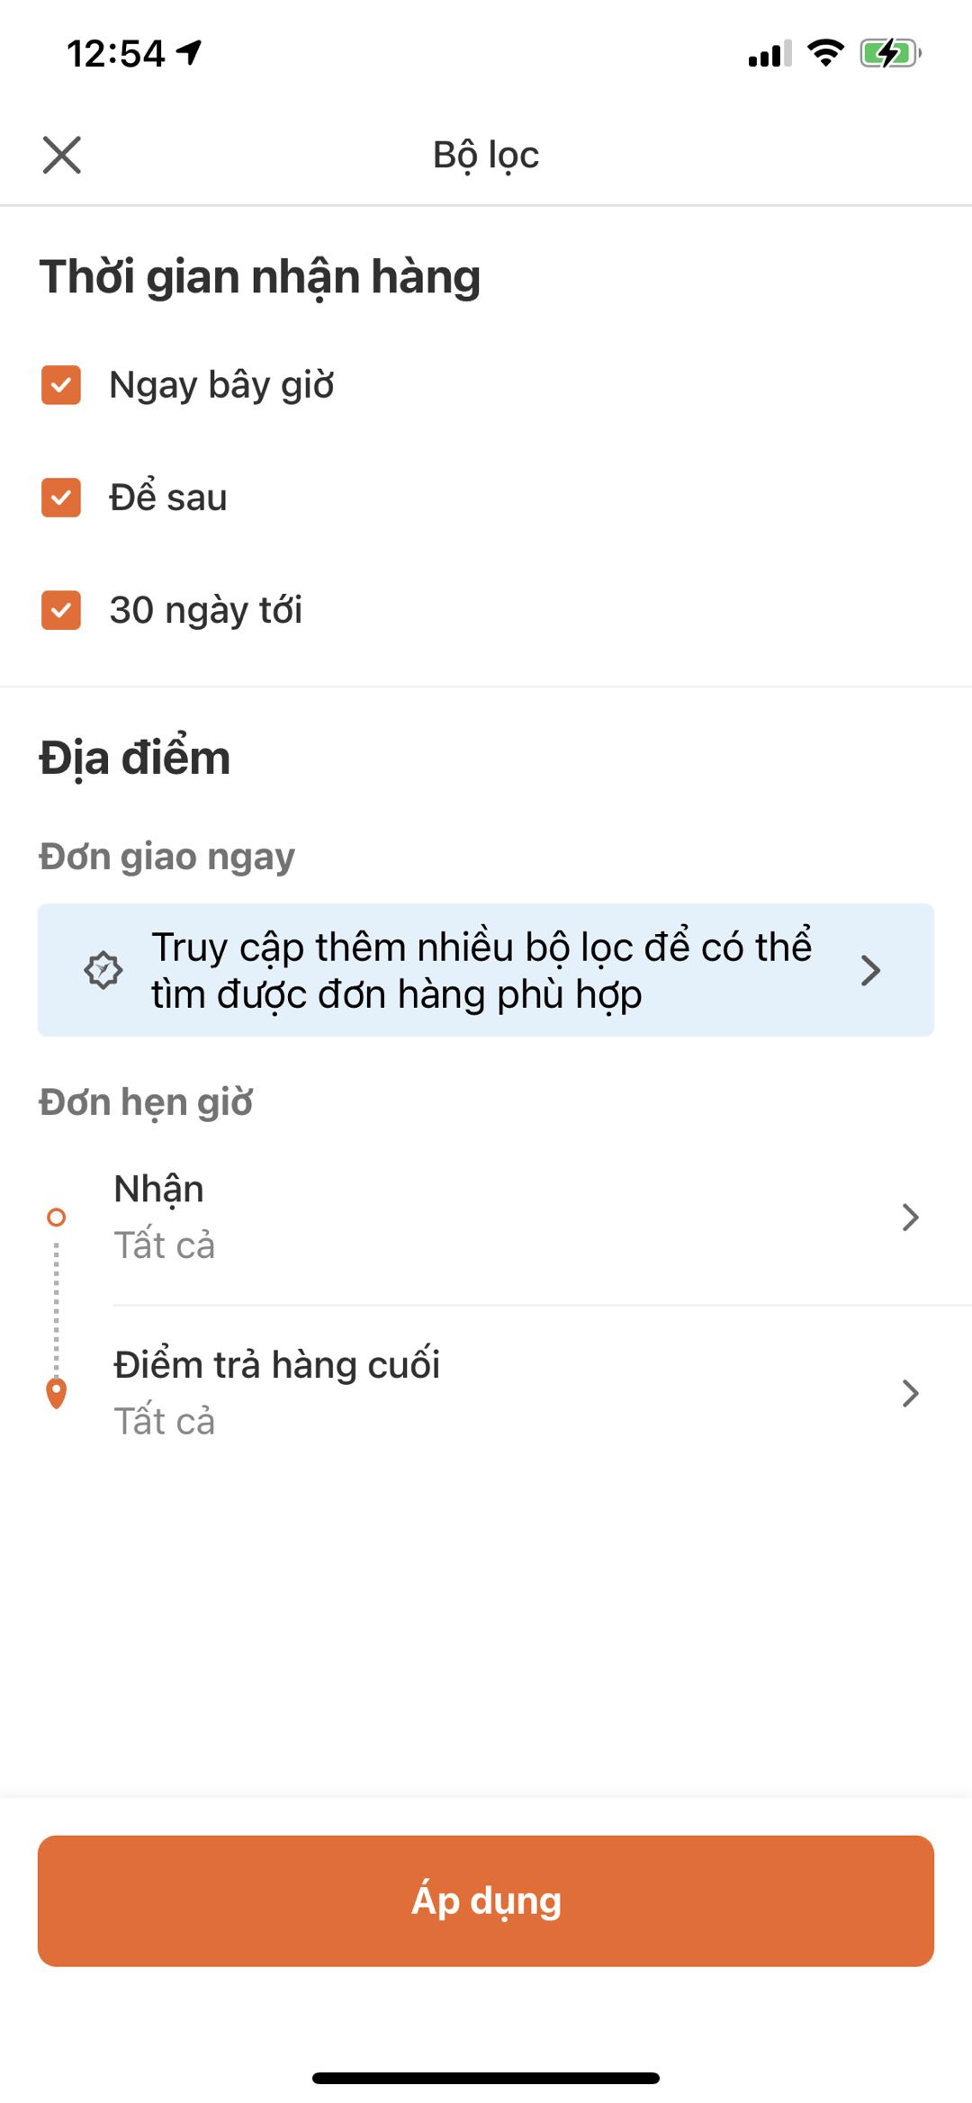Expand Điểm trả hàng cuối chevron
Viewport: 972px width, 2103px height.
coord(910,1393)
